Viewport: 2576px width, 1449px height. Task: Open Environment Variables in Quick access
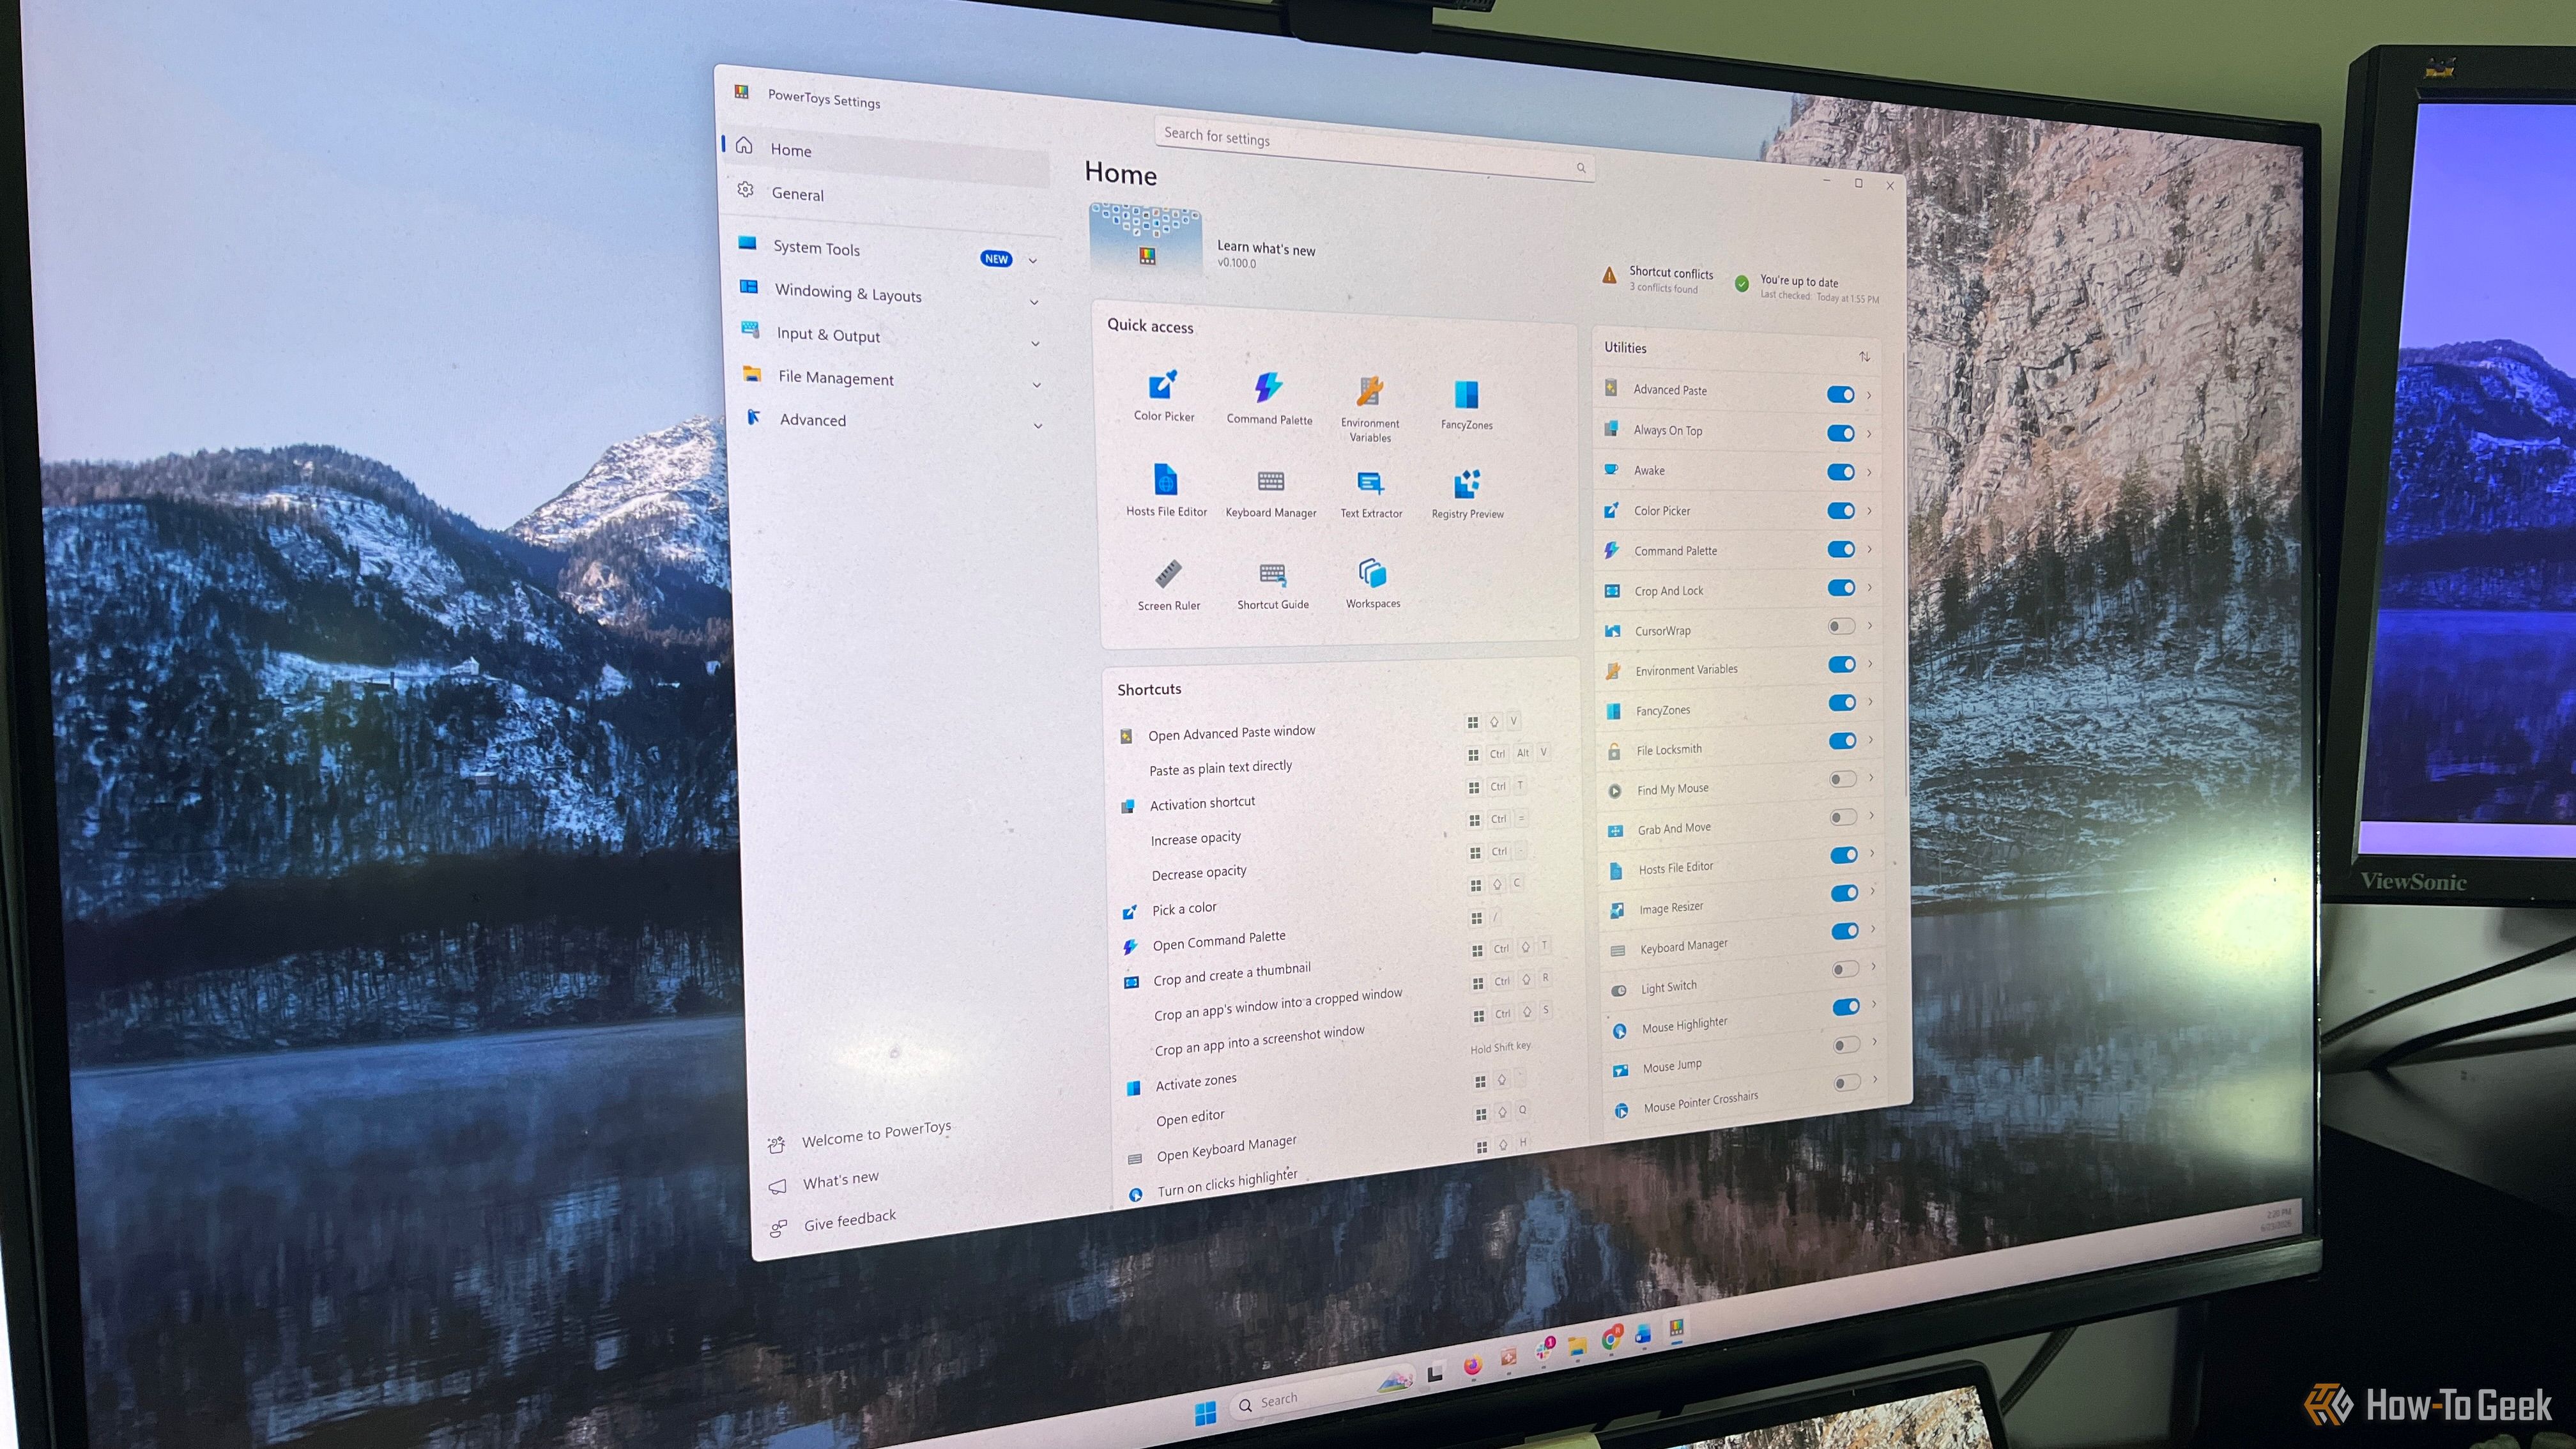click(1370, 409)
